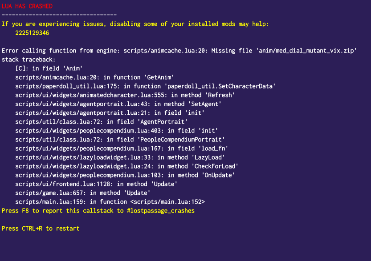371x261 pixels.
Task: Click the animatedcharacter.lua:555 'Refresh' line
Action: click(125, 95)
